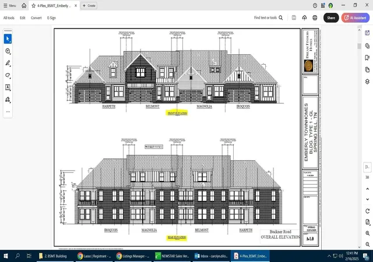Viewport: 373px width, 262px height.
Task: Click the BELMONT label under front elevation
Action: [x=153, y=107]
